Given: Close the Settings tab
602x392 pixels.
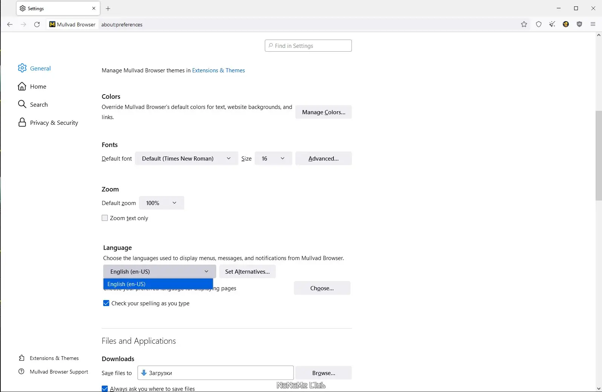Looking at the screenshot, I should 94,8.
